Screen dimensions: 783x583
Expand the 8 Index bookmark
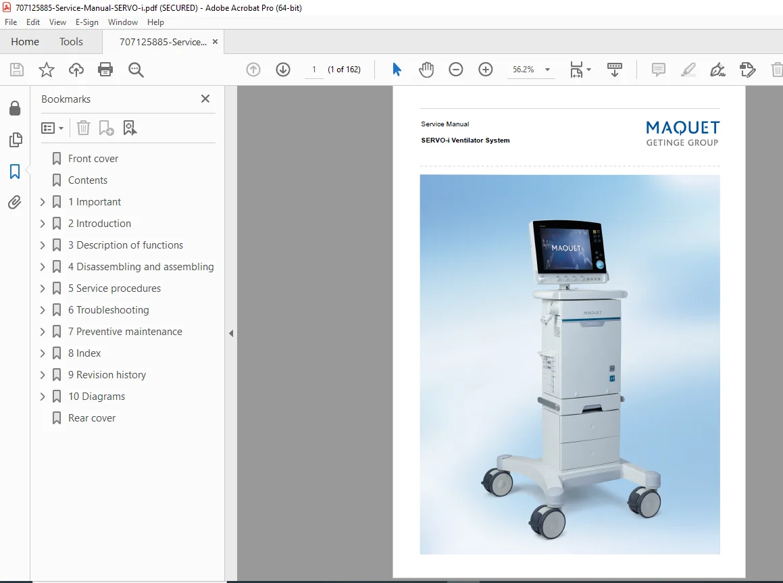(x=43, y=353)
